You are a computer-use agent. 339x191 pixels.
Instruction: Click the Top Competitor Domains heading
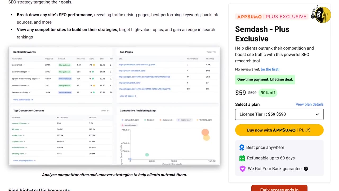coord(29,111)
